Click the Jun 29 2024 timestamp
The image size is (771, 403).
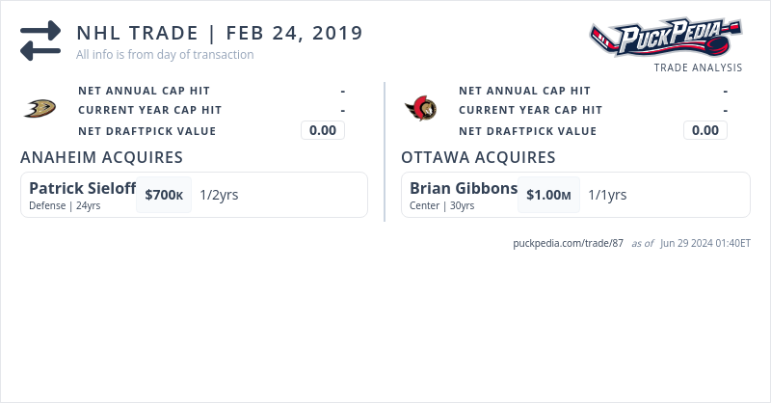705,244
